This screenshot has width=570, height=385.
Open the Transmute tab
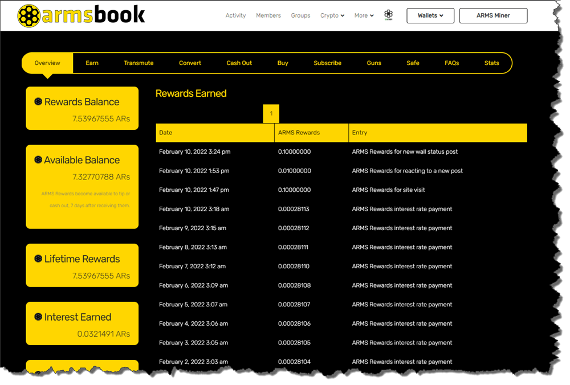(x=139, y=63)
